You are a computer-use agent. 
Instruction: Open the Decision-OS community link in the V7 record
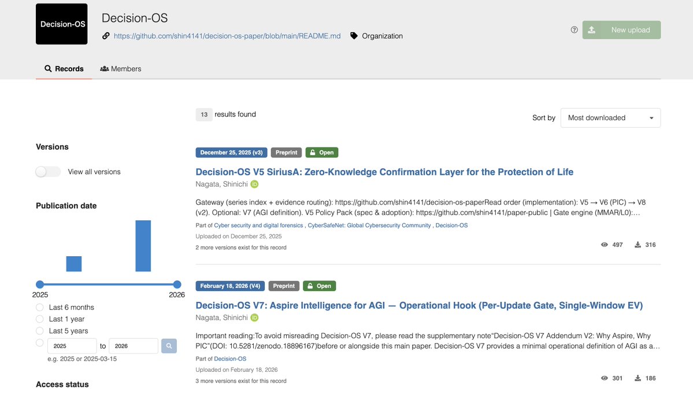coord(230,359)
